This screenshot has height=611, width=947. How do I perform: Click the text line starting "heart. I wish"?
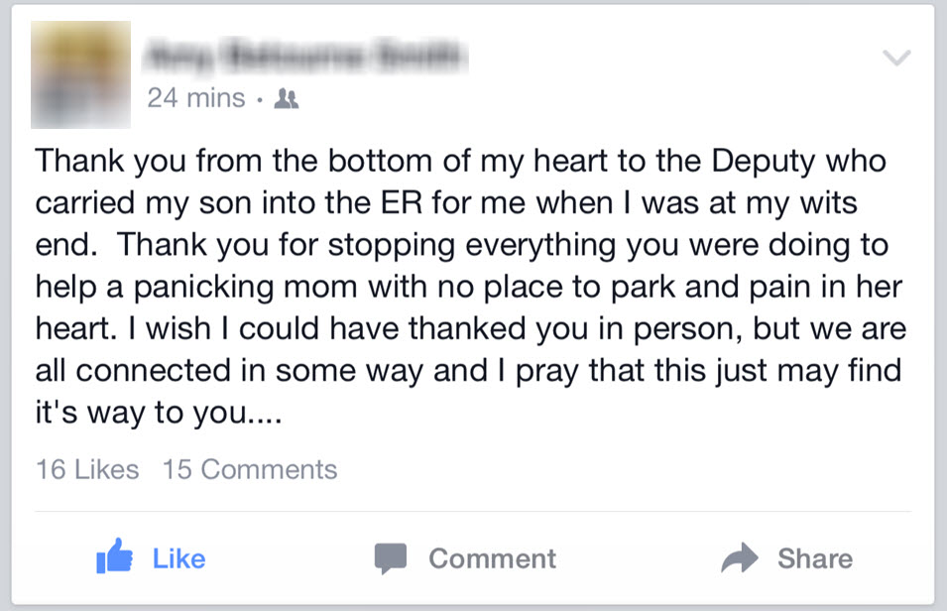[x=471, y=329]
